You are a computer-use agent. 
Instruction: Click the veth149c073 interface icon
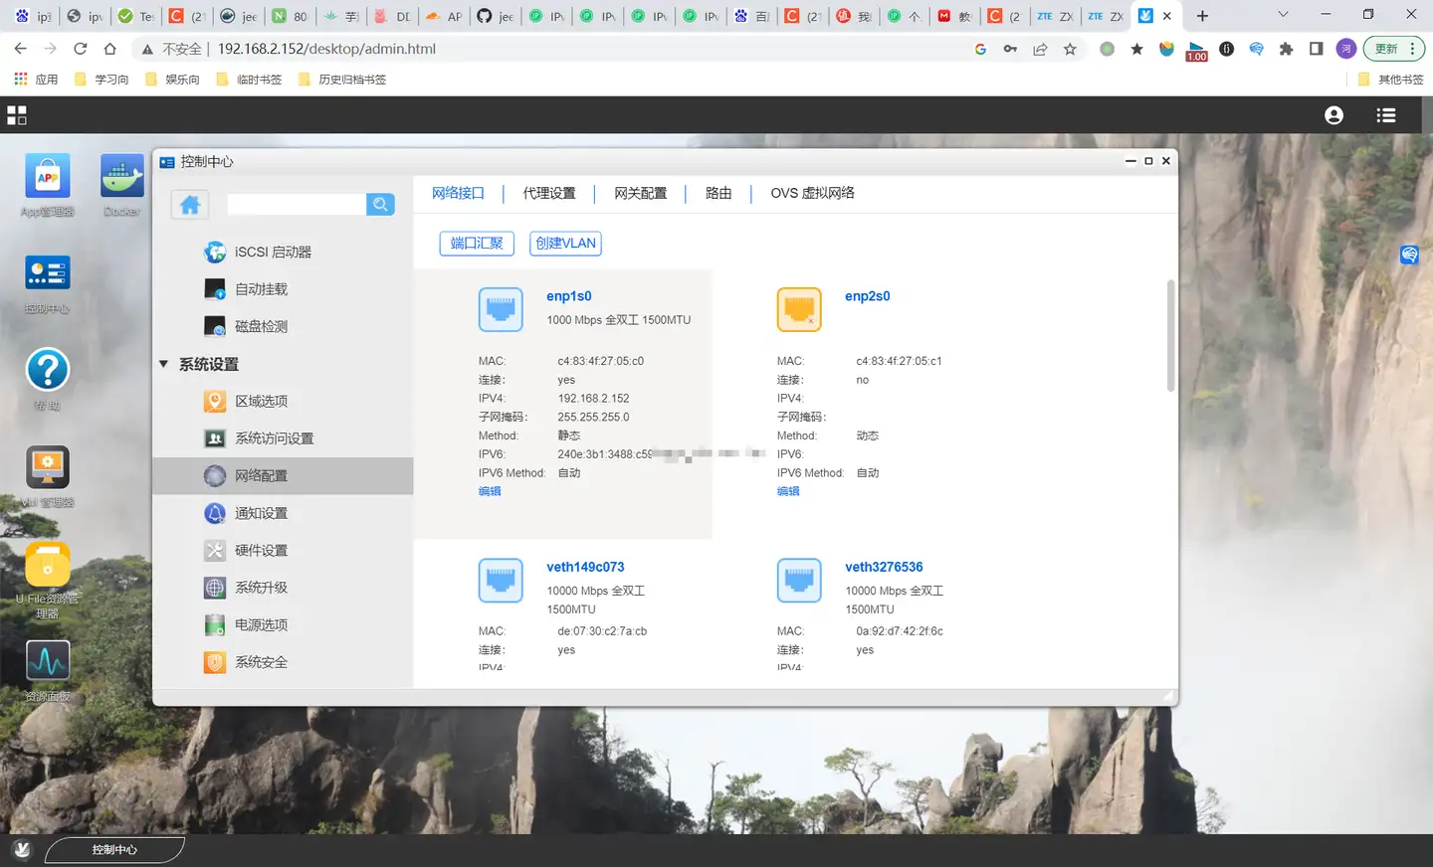click(501, 581)
